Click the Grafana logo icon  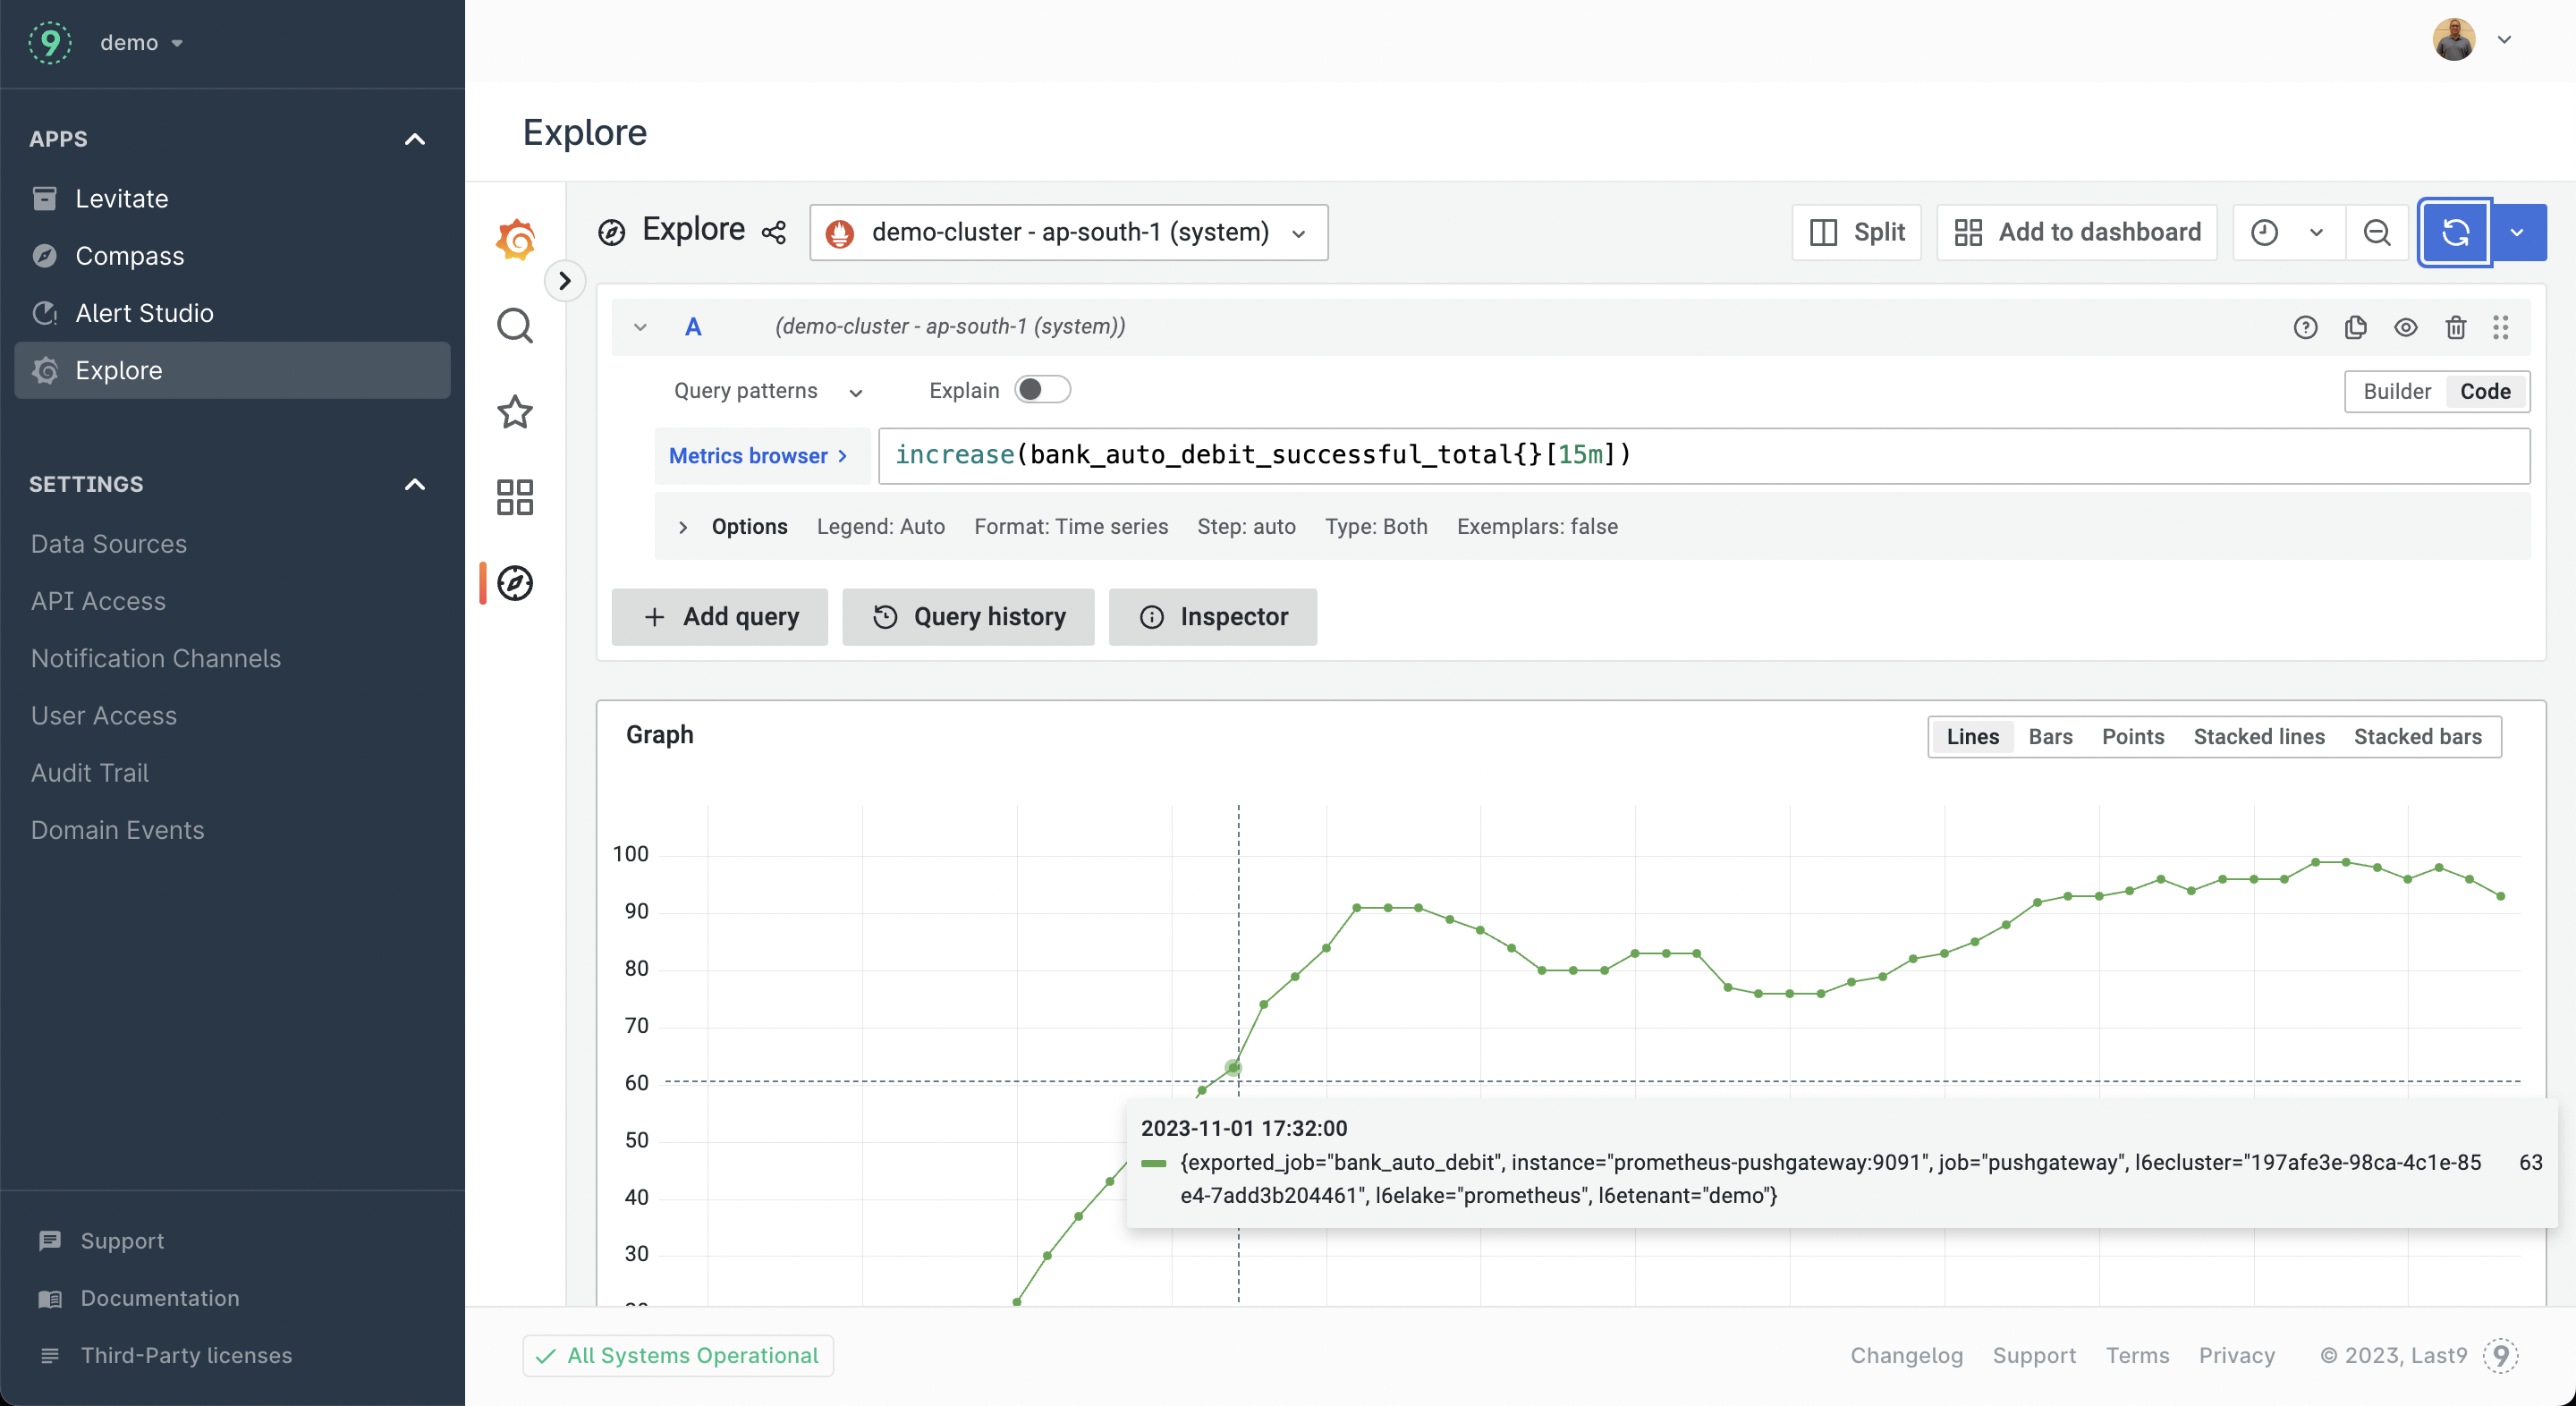point(515,239)
